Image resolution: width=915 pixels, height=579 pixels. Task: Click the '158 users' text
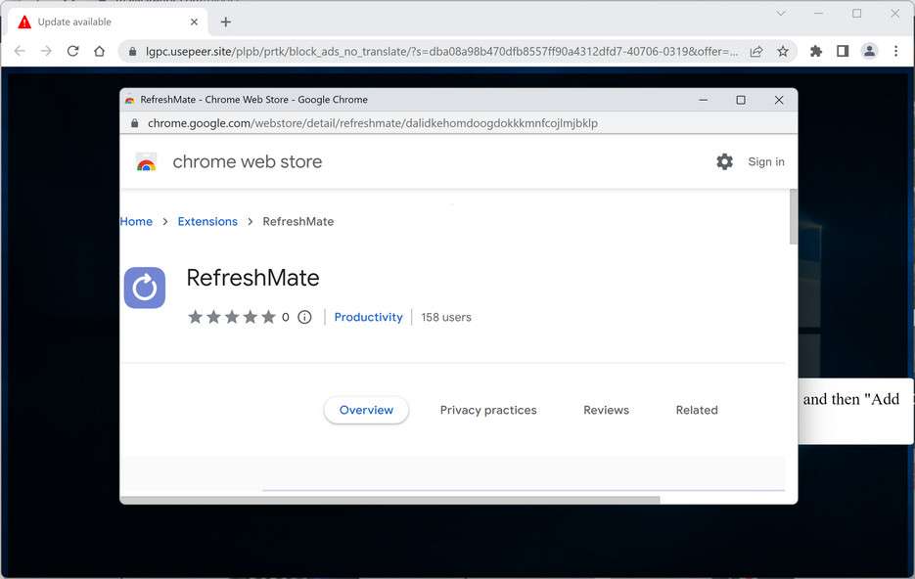pos(446,317)
